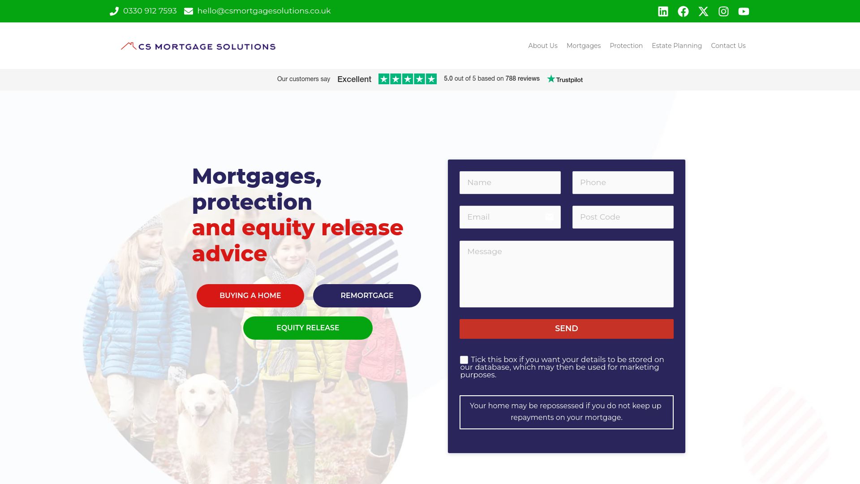Click the Instagram social media icon

click(723, 11)
